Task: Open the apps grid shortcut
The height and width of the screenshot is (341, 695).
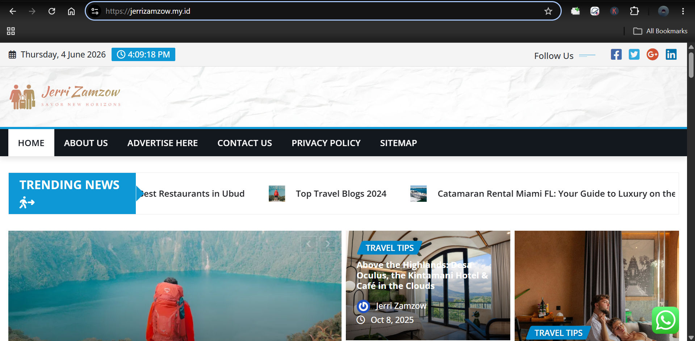Action: coord(11,31)
